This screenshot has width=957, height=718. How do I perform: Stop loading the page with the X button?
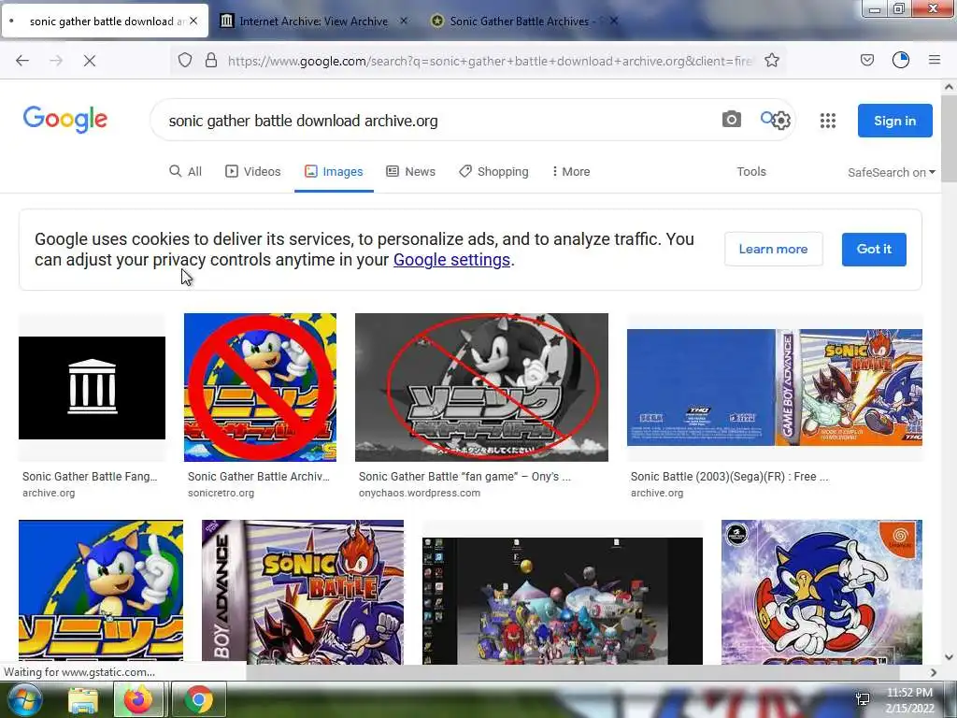click(x=89, y=61)
